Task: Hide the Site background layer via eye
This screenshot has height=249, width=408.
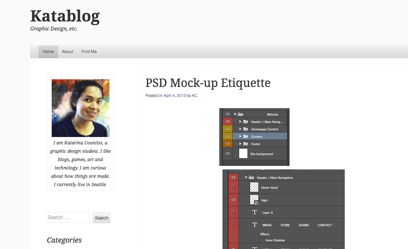Action: (228, 154)
